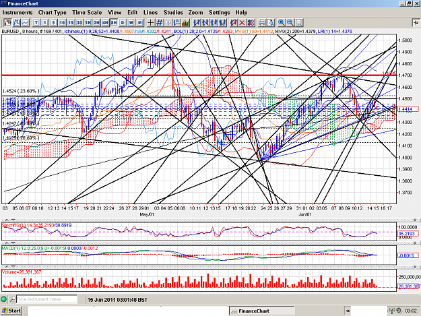The width and height of the screenshot is (421, 316).
Task: Open the Help menu
Action: 241,12
